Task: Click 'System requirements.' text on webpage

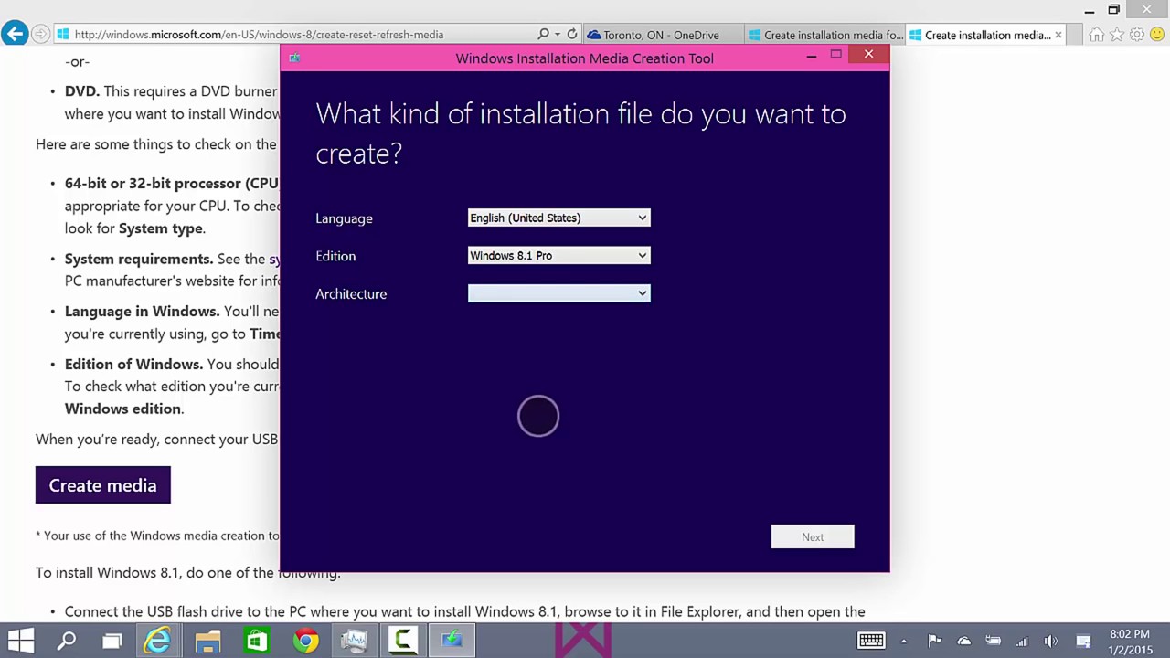Action: coord(139,259)
